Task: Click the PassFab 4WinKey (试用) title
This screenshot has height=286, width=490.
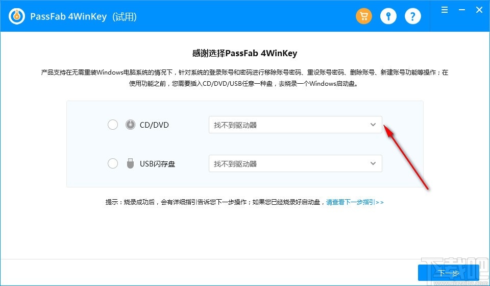Action: tap(83, 16)
